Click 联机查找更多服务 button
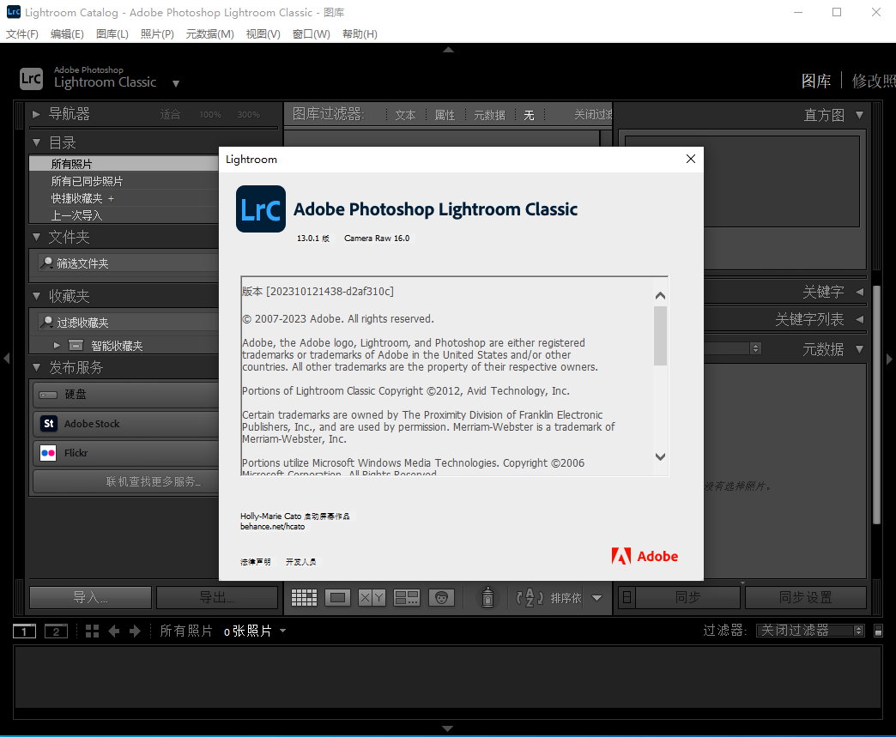This screenshot has width=896, height=737. pos(125,481)
